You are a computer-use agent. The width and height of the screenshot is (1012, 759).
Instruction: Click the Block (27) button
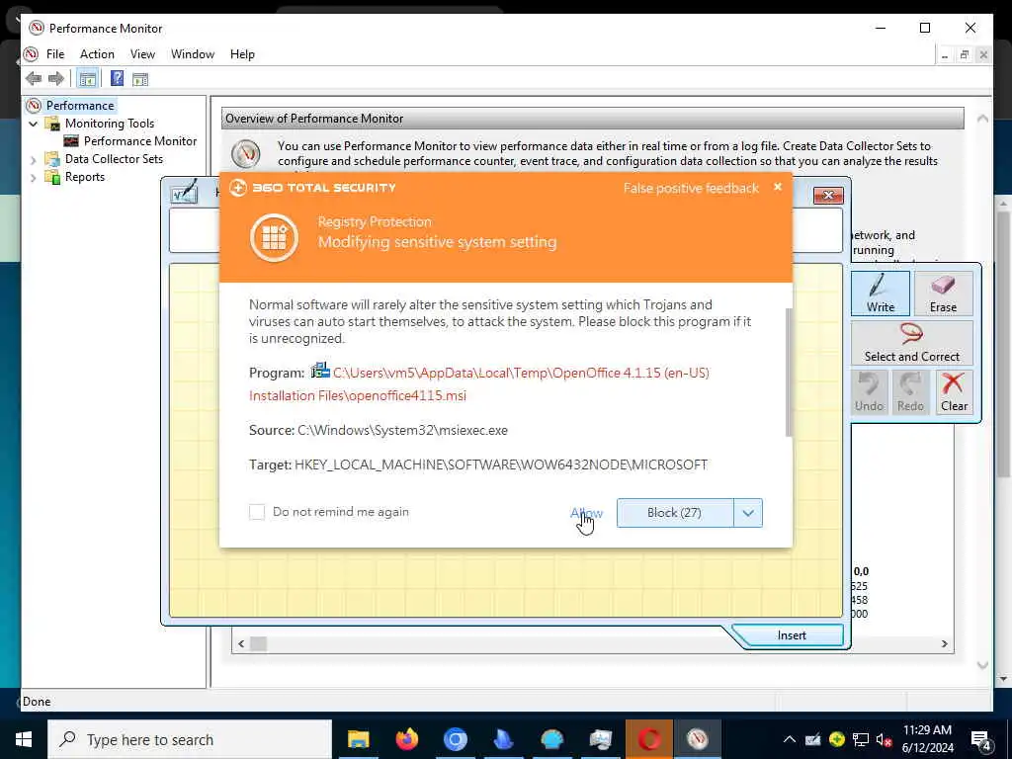(x=674, y=513)
